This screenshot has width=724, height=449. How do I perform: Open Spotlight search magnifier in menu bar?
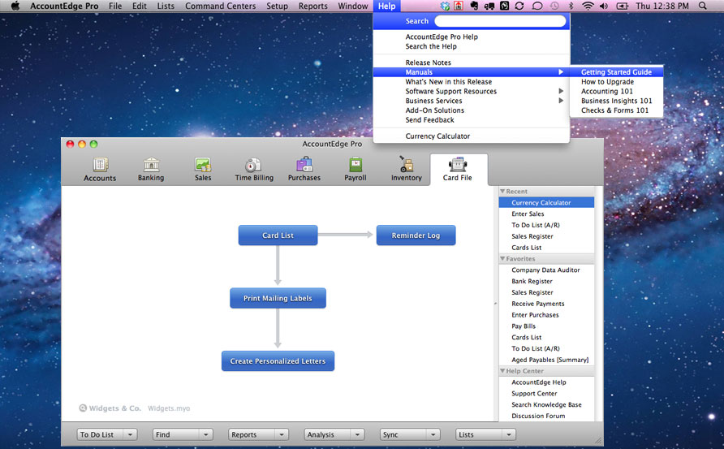702,6
